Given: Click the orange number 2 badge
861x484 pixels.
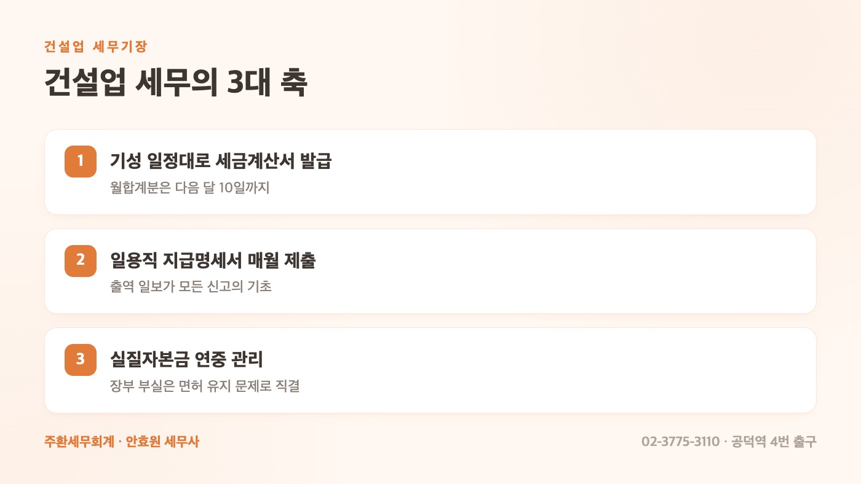Looking at the screenshot, I should point(81,260).
